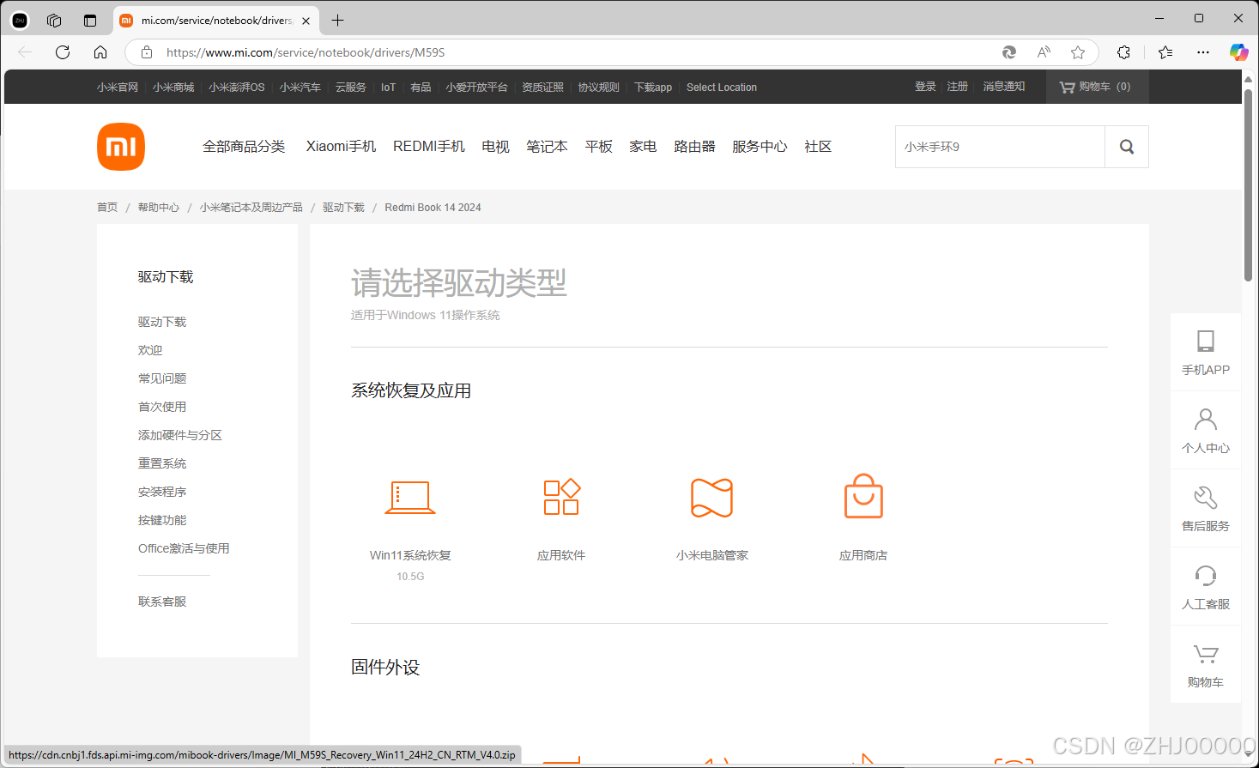Click 小米笔记本及周边产品 breadcrumb
The width and height of the screenshot is (1259, 768).
coord(251,208)
